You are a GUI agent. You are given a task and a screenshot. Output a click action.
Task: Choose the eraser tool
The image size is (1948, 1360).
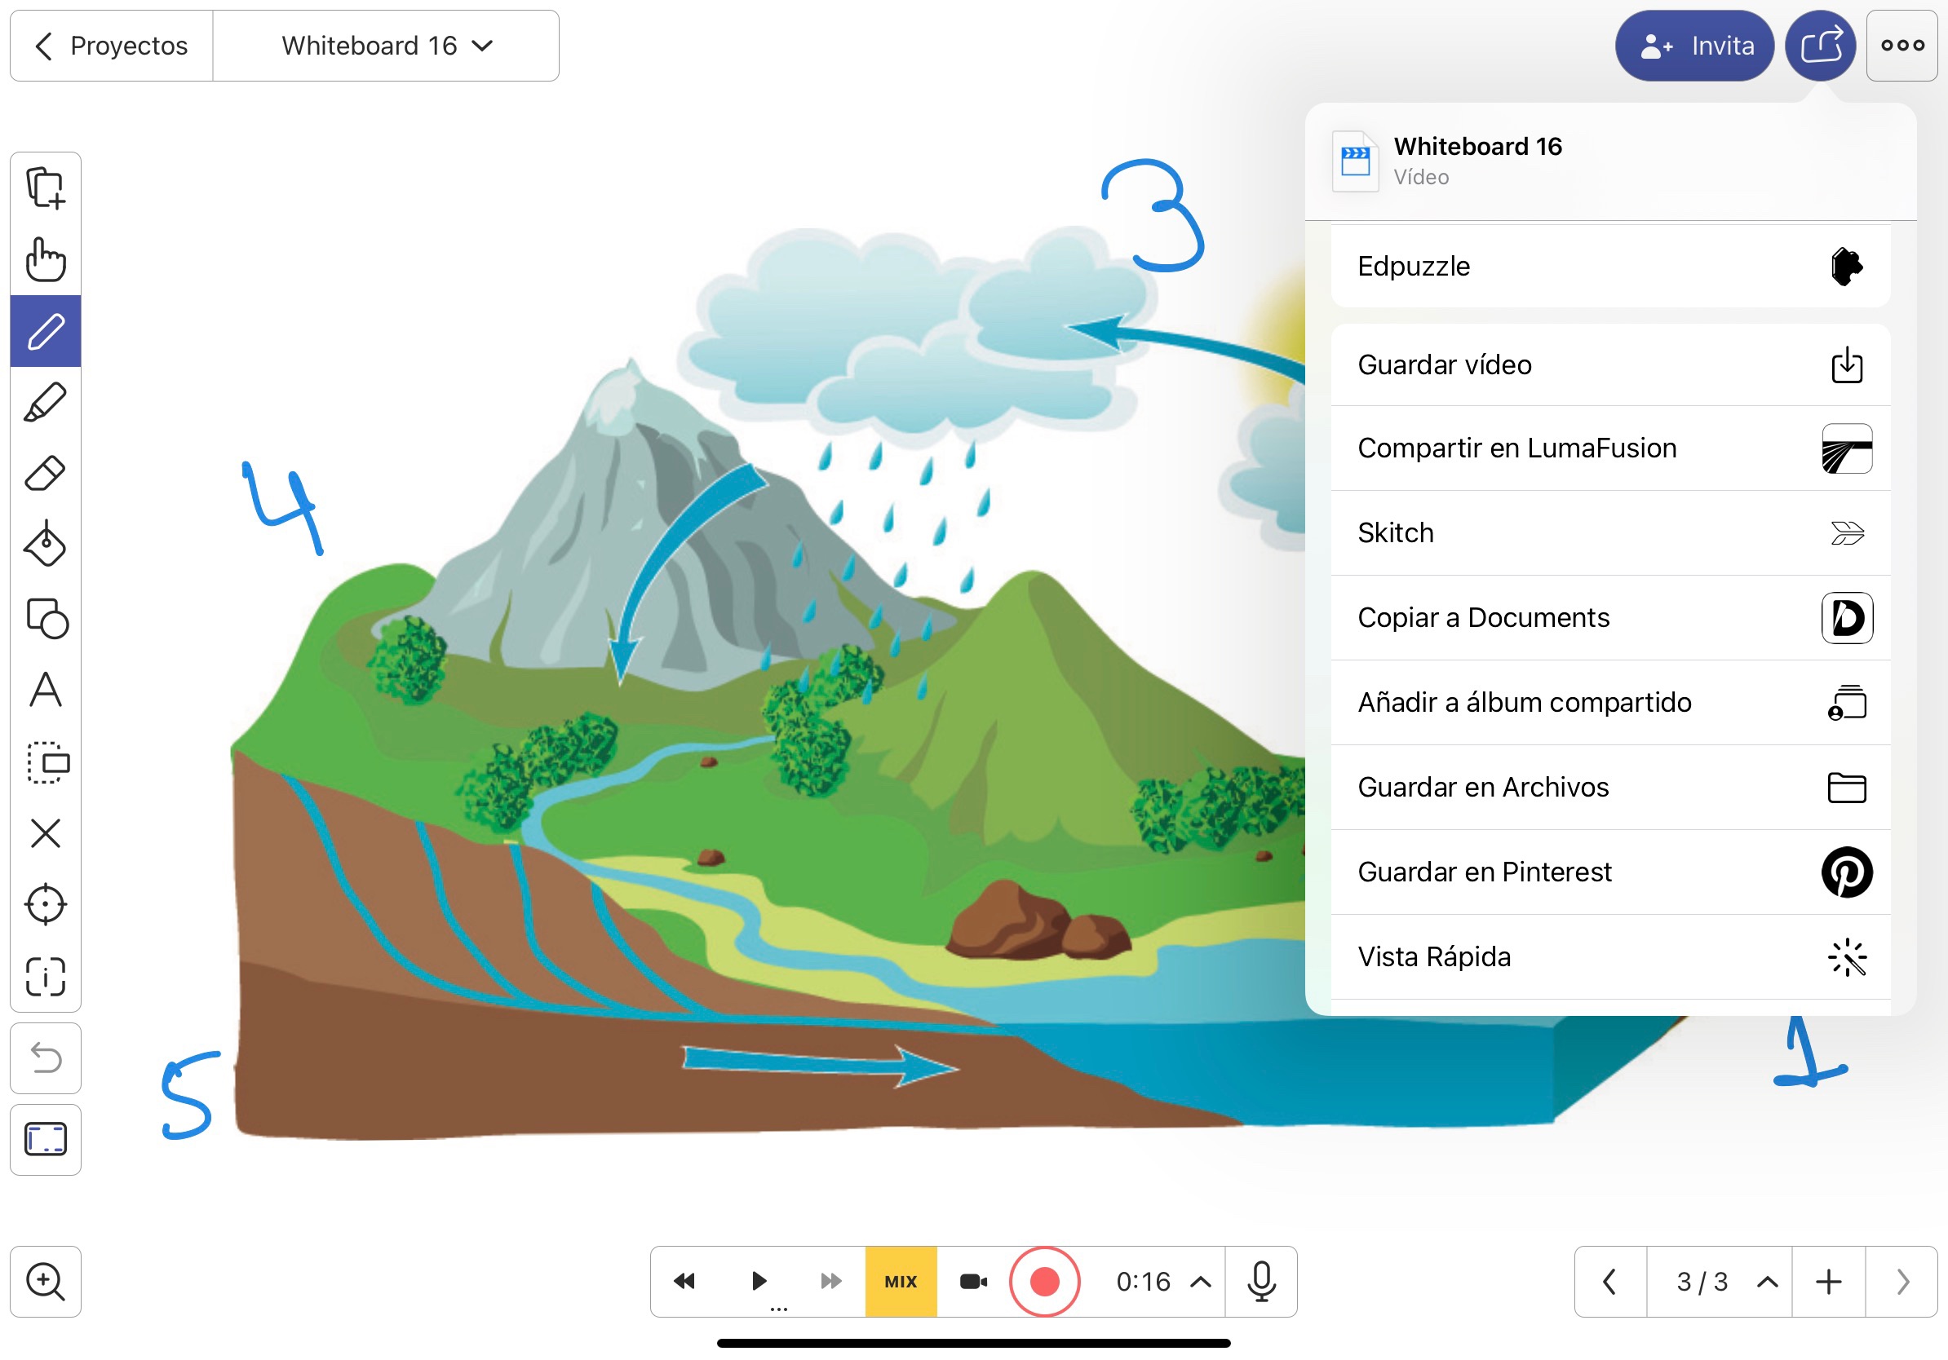[46, 473]
